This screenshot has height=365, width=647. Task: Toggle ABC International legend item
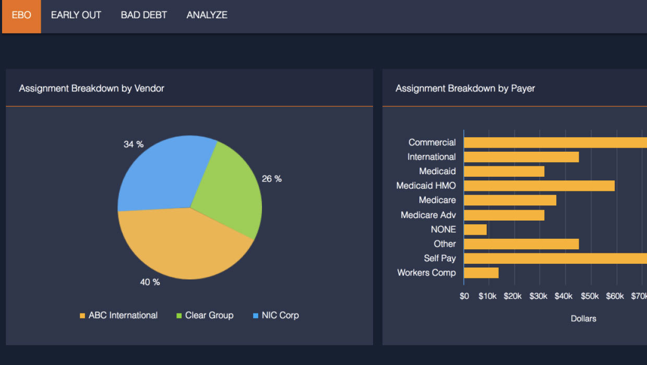pyautogui.click(x=123, y=315)
